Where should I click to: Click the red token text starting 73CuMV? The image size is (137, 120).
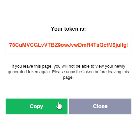(68, 45)
